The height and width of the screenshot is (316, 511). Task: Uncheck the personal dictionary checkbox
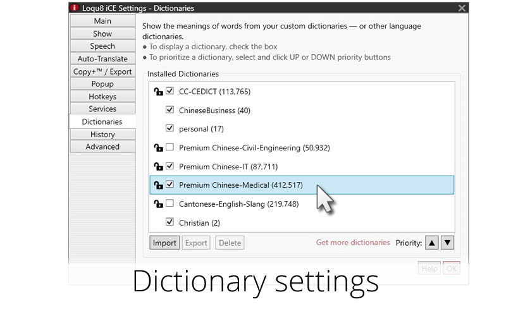169,128
